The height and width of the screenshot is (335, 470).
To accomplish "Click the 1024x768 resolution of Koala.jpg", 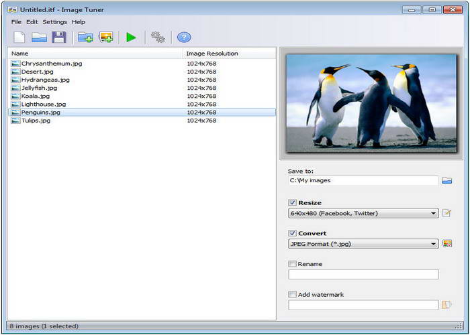I will point(201,96).
